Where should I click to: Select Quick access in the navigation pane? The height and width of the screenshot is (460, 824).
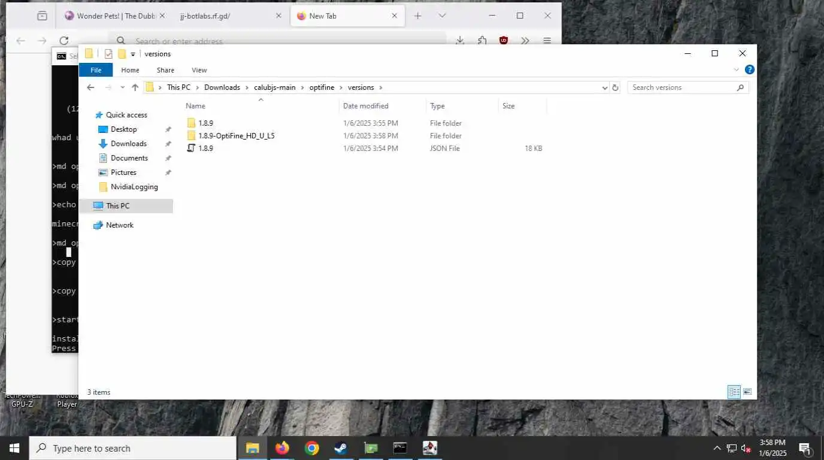coord(126,115)
